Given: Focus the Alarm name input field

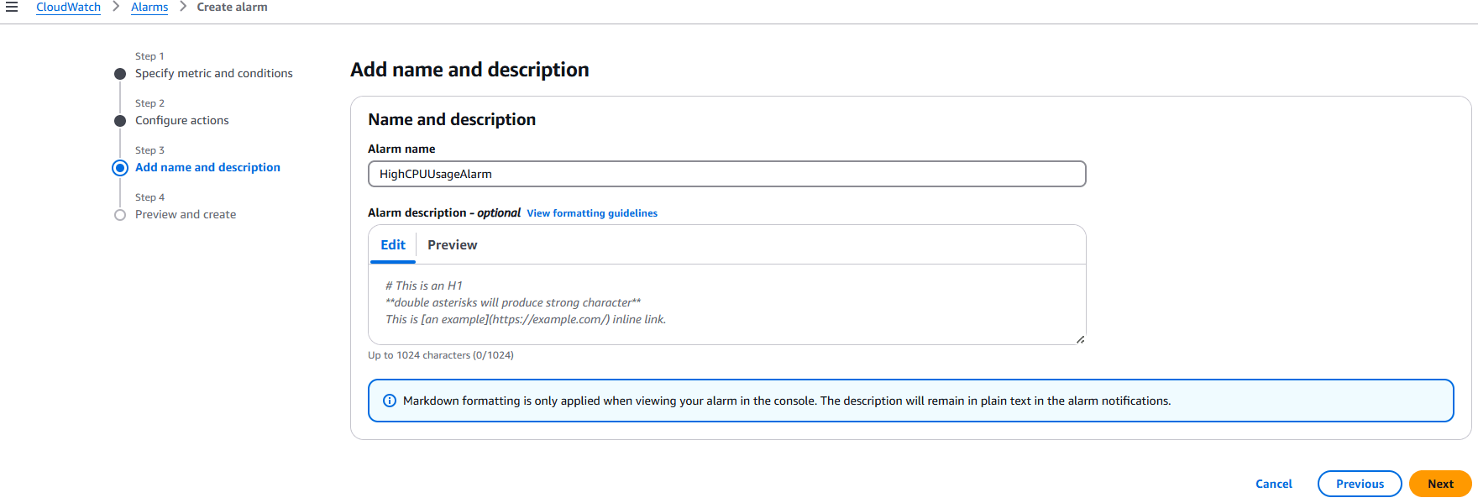Looking at the screenshot, I should point(726,174).
